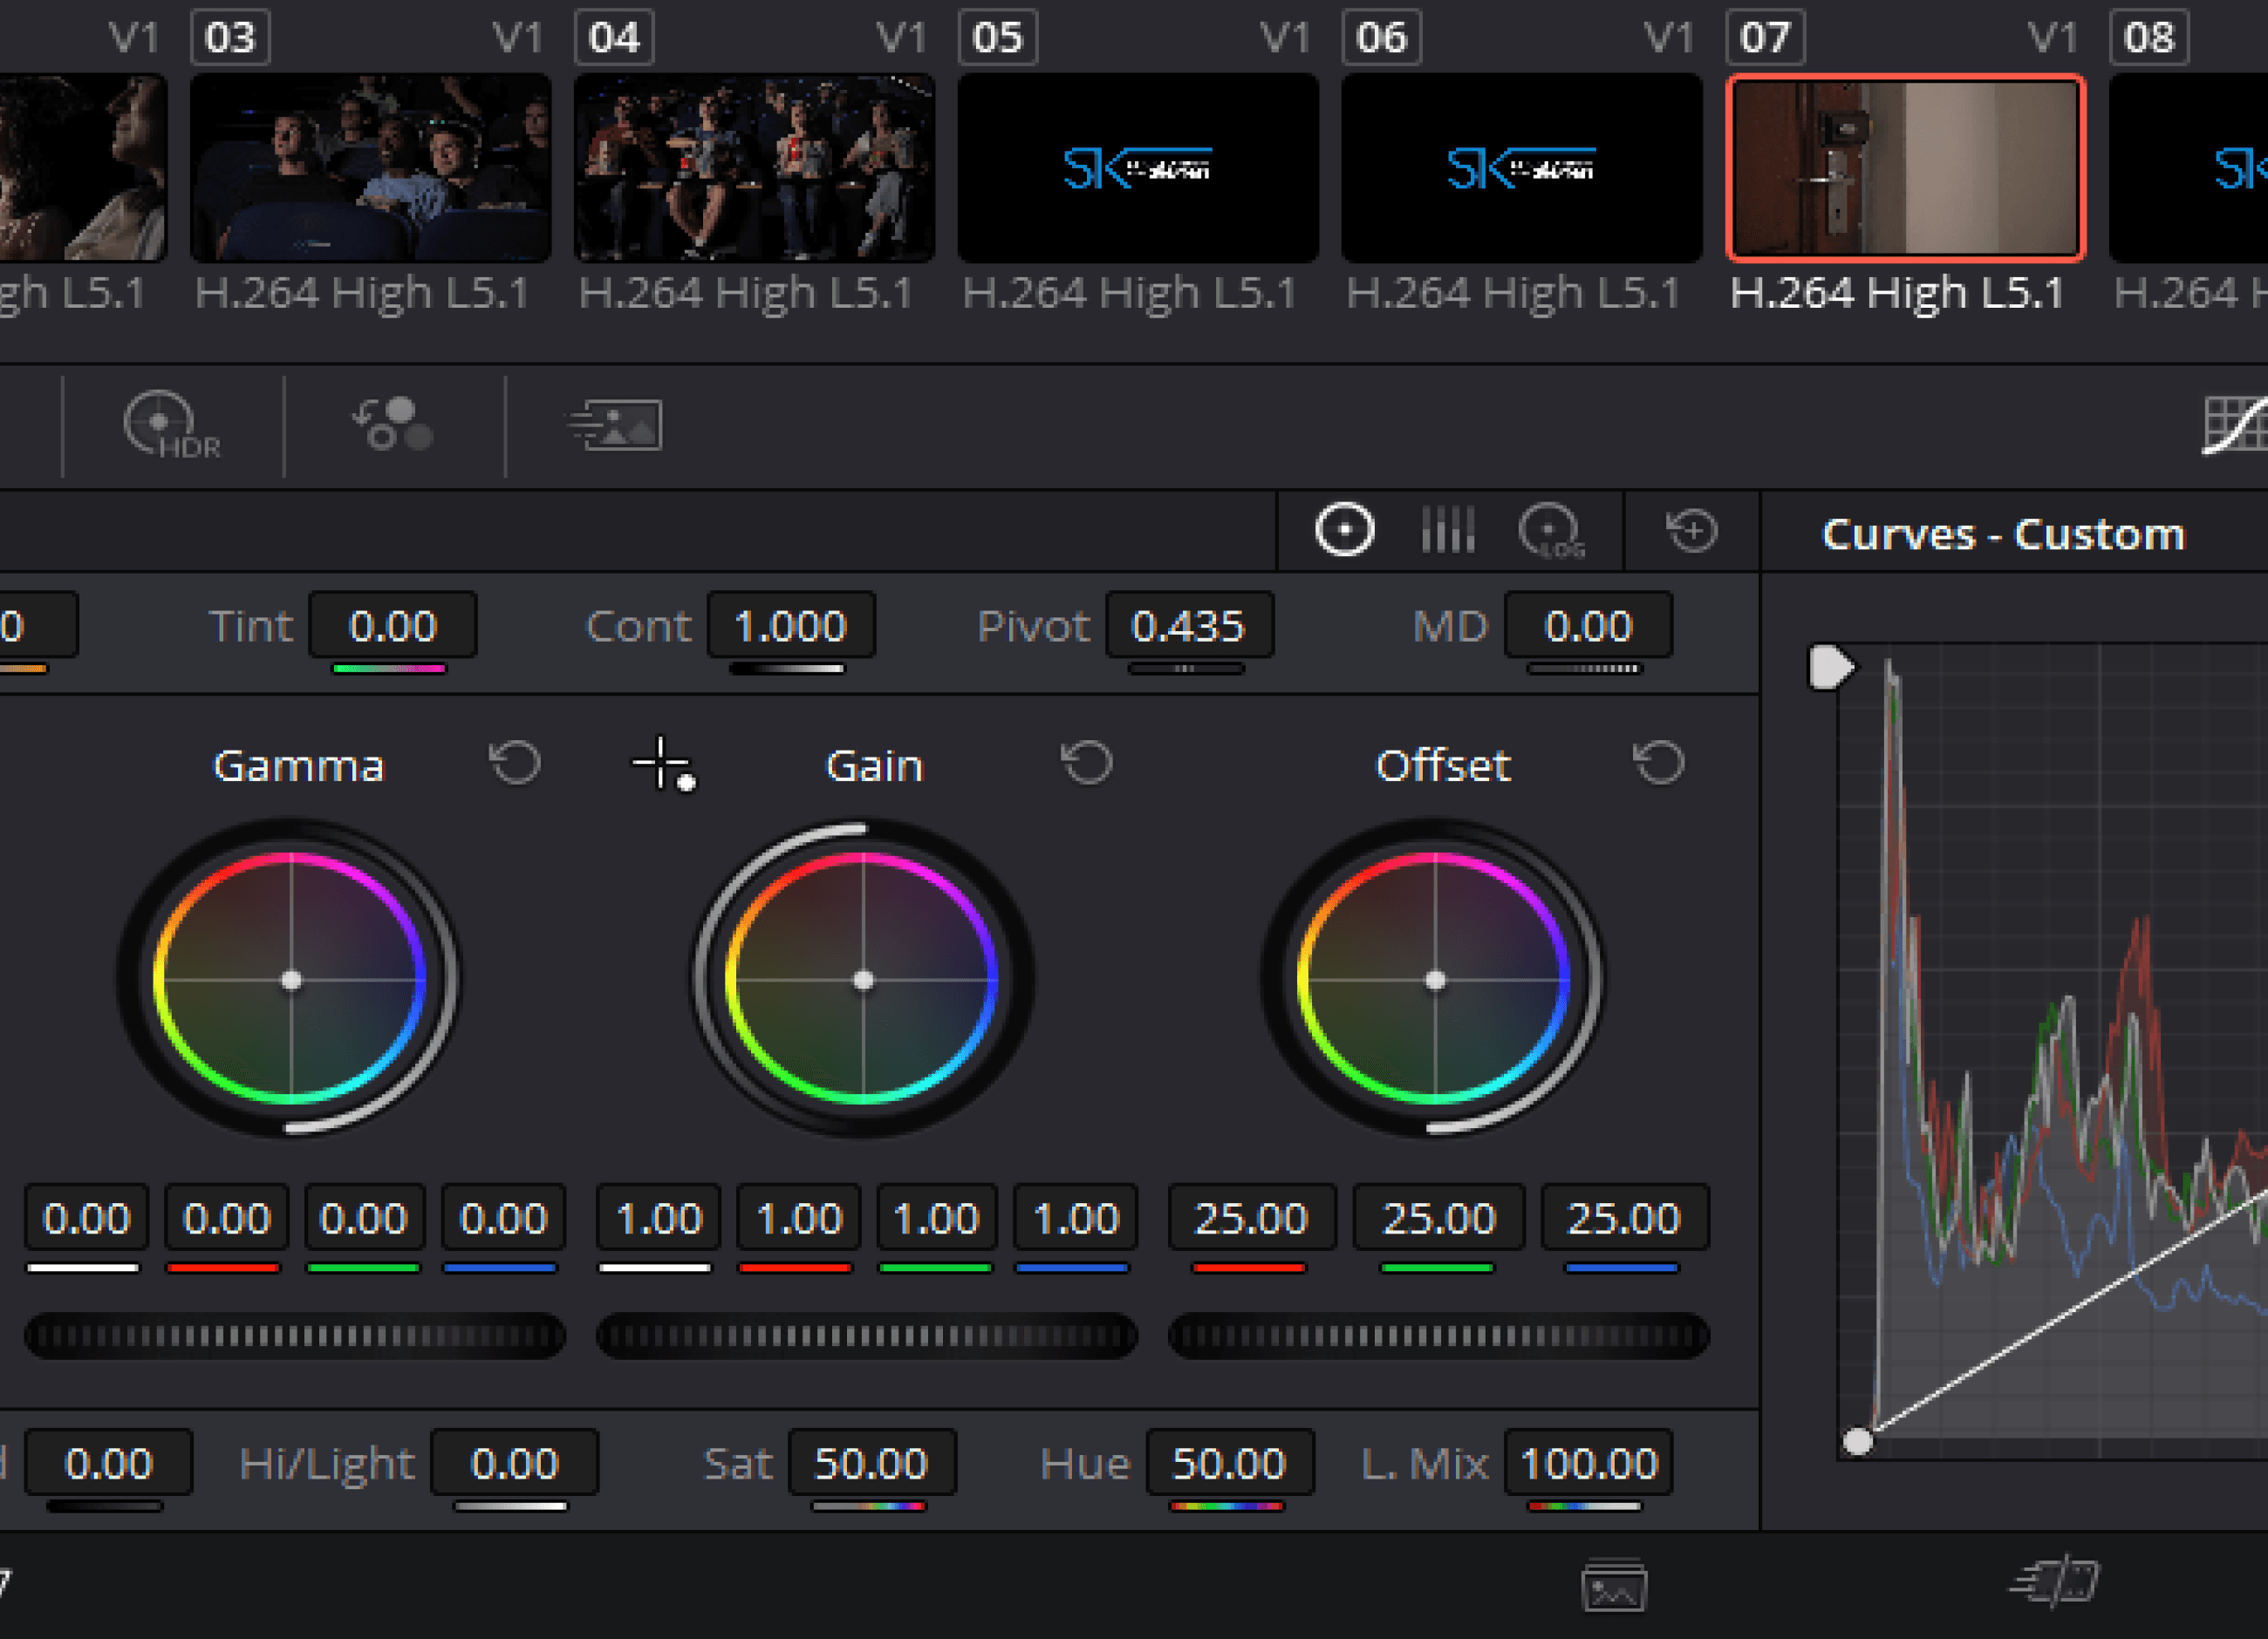Open the Motion Effects palette icon

(616, 425)
